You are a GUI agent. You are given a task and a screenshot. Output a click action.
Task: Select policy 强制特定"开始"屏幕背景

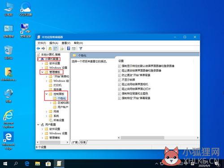tap(134, 98)
